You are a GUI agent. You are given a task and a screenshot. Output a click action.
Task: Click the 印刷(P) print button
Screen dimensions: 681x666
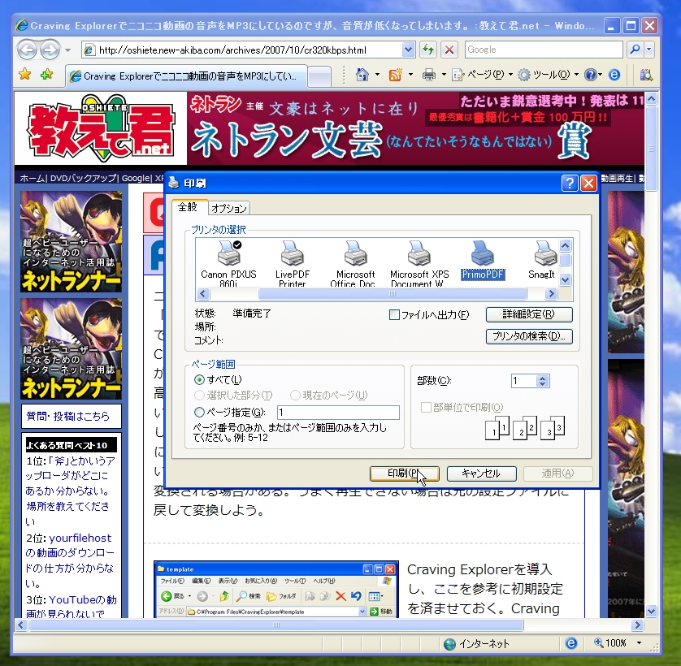coord(405,474)
